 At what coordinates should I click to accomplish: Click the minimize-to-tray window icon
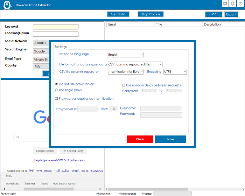click(x=225, y=4)
